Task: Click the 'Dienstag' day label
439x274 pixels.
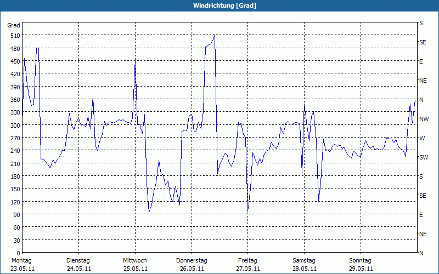Action: pyautogui.click(x=78, y=261)
